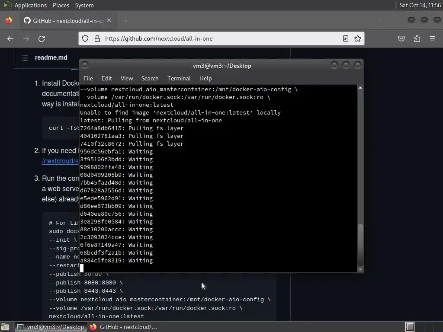Click the shield tracking protection icon

[x=85, y=38]
